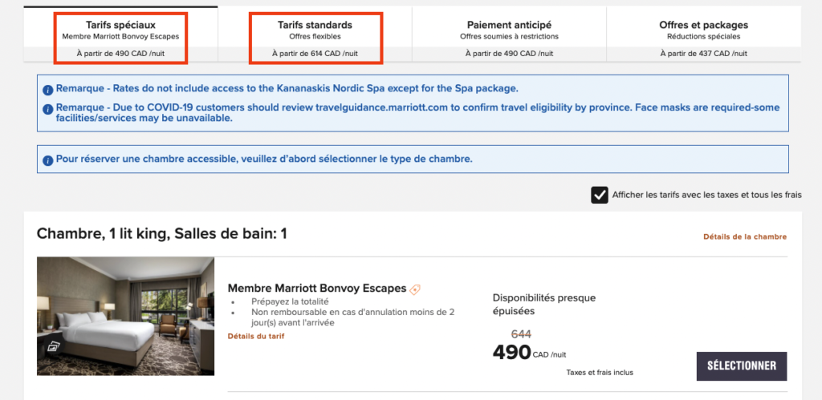Open the Tarifs spéciaux tab
The image size is (822, 400).
120,36
